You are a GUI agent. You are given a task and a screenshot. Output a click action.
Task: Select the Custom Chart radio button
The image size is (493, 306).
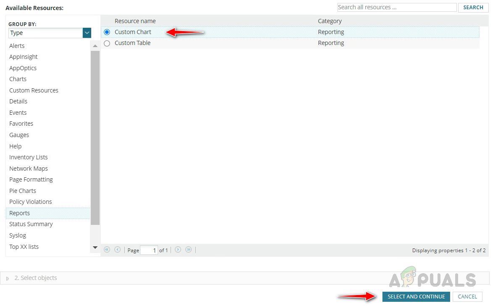(107, 32)
